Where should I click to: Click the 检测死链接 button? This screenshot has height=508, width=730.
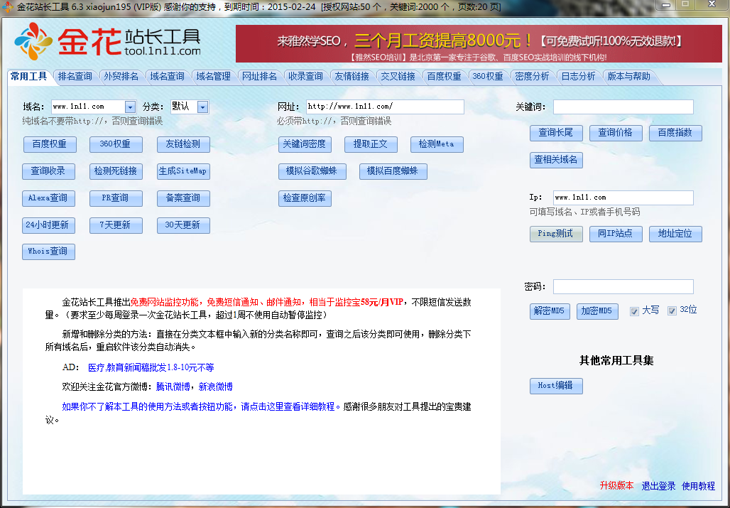click(116, 171)
